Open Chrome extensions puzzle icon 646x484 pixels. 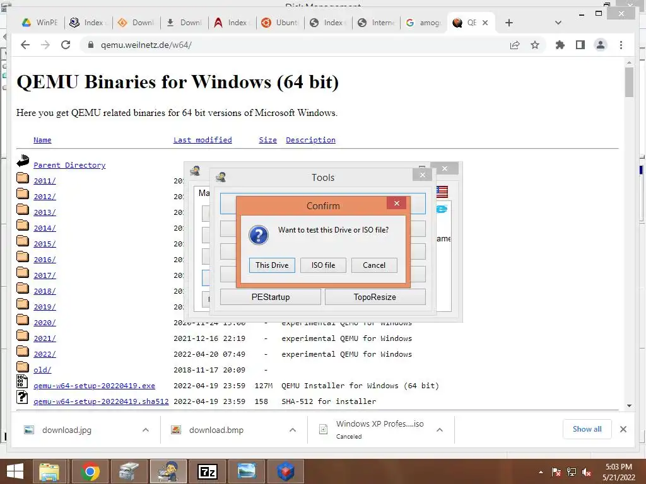click(560, 45)
